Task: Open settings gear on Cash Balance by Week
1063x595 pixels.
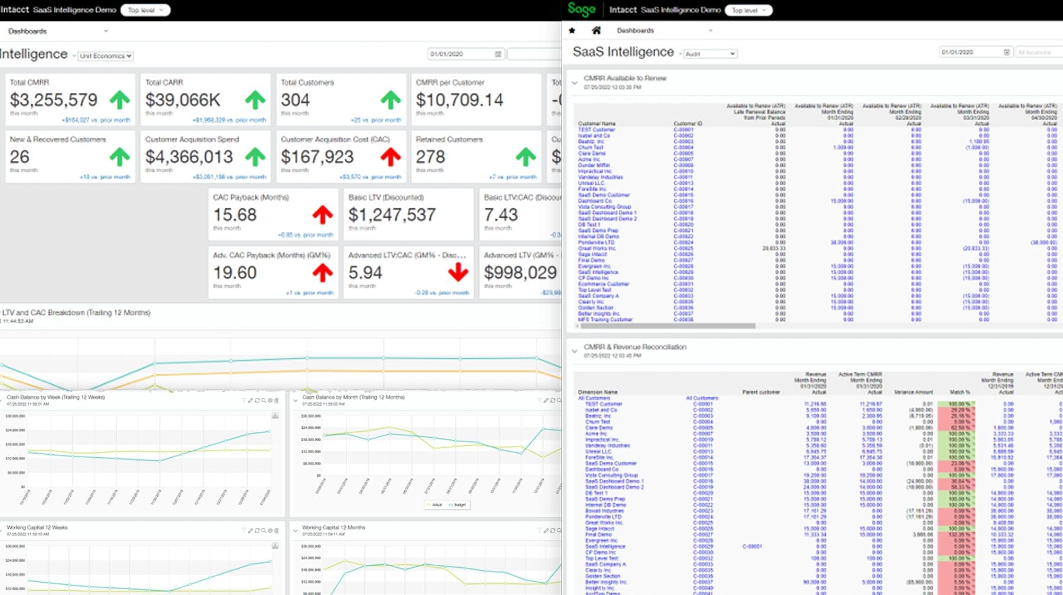Action: [270, 400]
